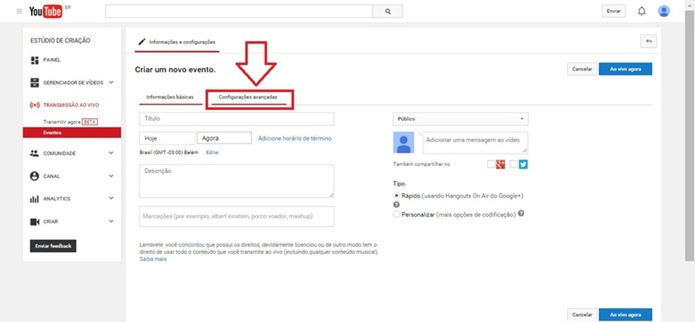Click the Estúdio de Criação heading
The width and height of the screenshot is (695, 322).
(60, 41)
